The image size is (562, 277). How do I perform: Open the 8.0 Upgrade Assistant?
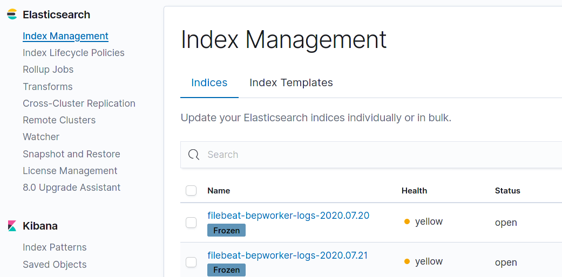[x=72, y=188]
